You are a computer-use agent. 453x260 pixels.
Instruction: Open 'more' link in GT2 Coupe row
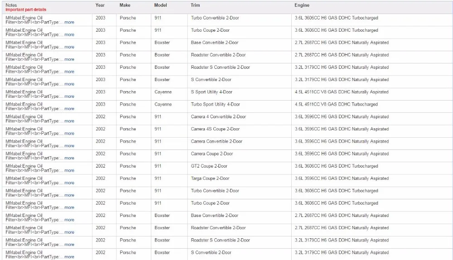pyautogui.click(x=69, y=170)
